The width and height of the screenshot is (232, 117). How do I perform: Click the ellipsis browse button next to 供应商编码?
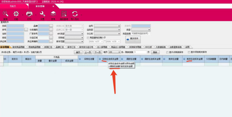tap(51, 42)
